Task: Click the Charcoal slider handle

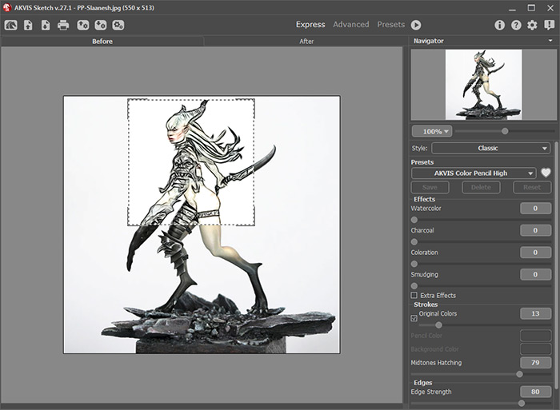Action: pyautogui.click(x=414, y=242)
